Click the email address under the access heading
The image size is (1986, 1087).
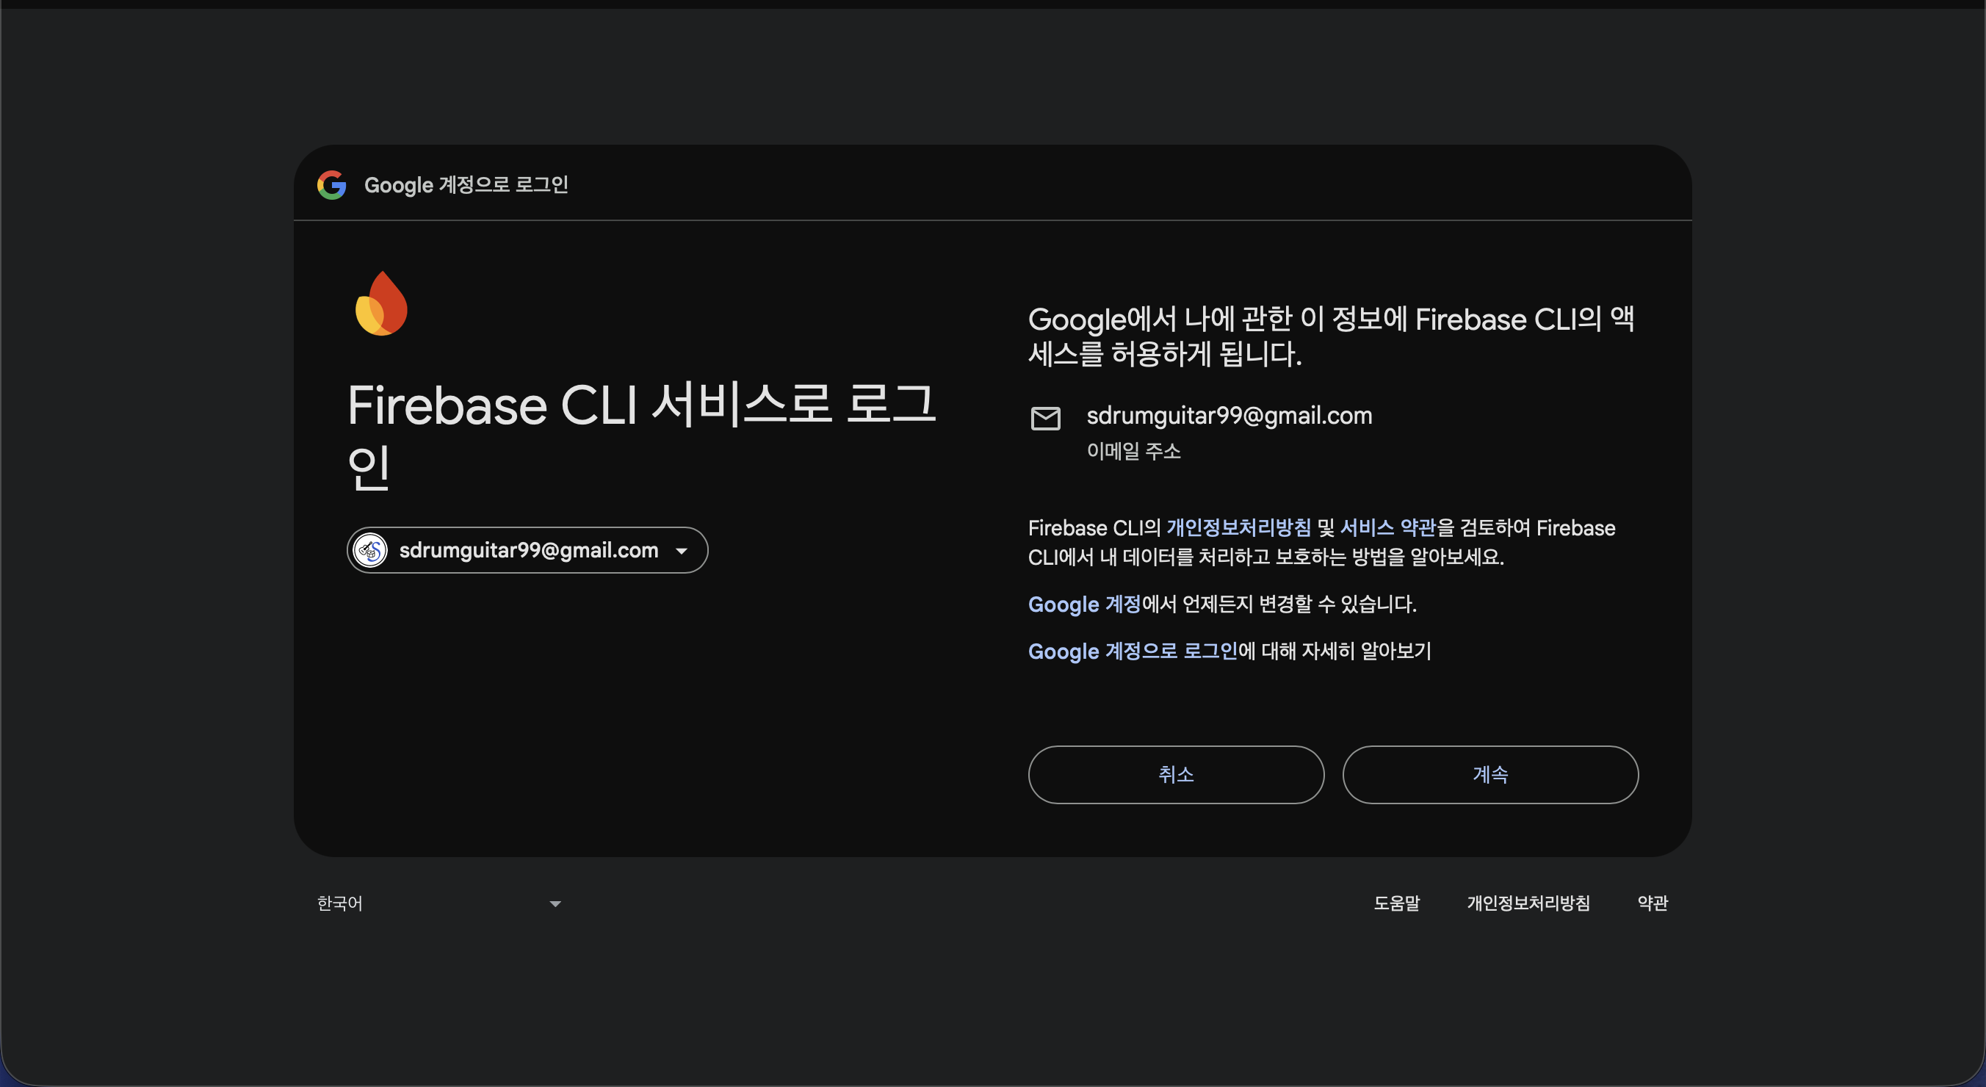point(1229,416)
